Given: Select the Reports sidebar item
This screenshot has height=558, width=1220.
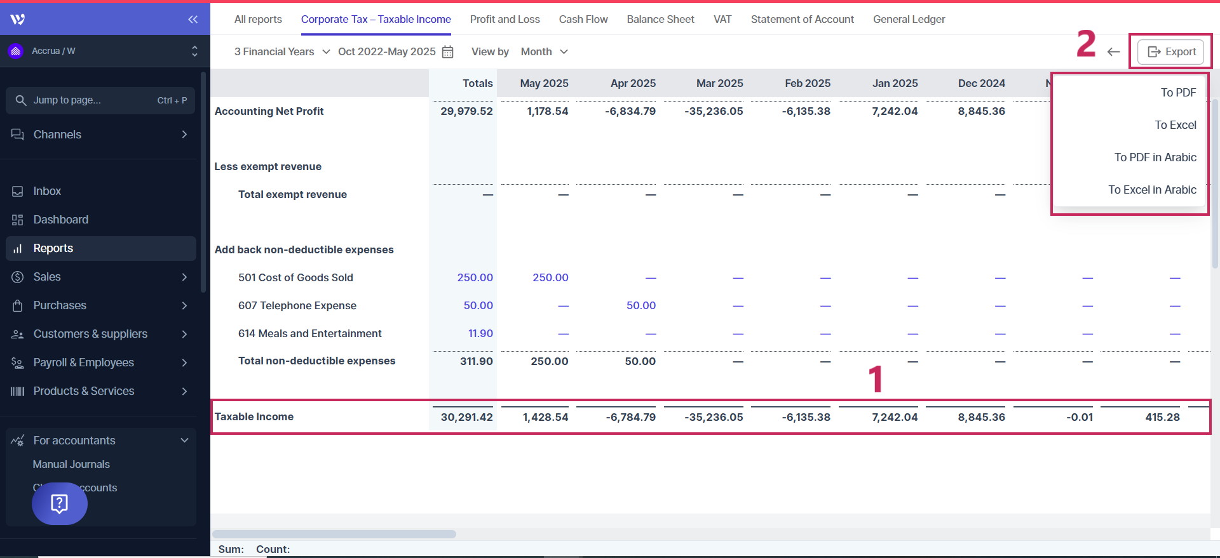Looking at the screenshot, I should (53, 248).
